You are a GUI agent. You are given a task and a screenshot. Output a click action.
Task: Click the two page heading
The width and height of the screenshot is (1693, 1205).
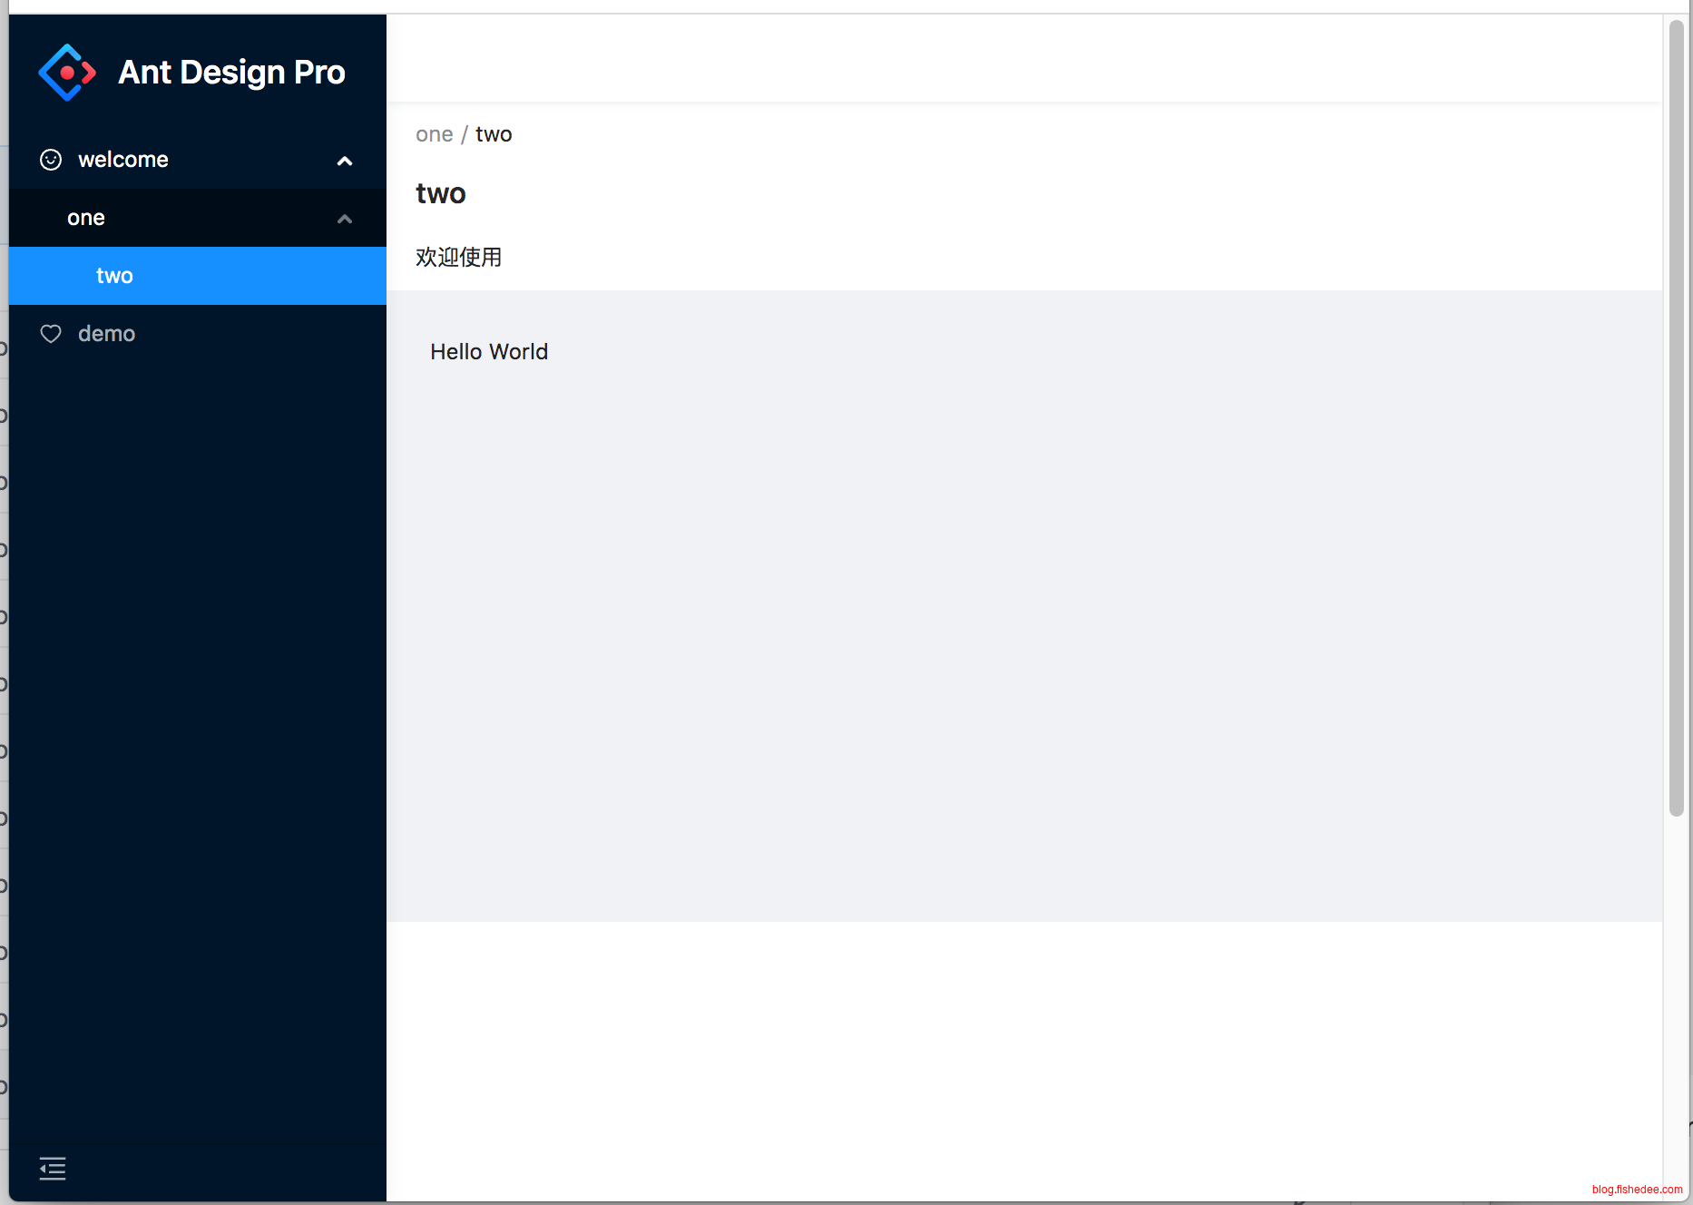[441, 193]
